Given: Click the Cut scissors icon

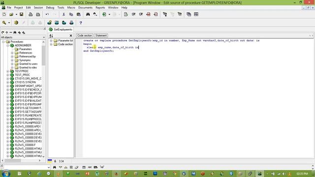Looking at the screenshot, I should point(63,14).
